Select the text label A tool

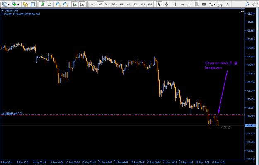(228, 5)
